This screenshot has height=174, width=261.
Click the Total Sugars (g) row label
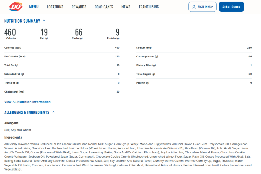click(146, 74)
